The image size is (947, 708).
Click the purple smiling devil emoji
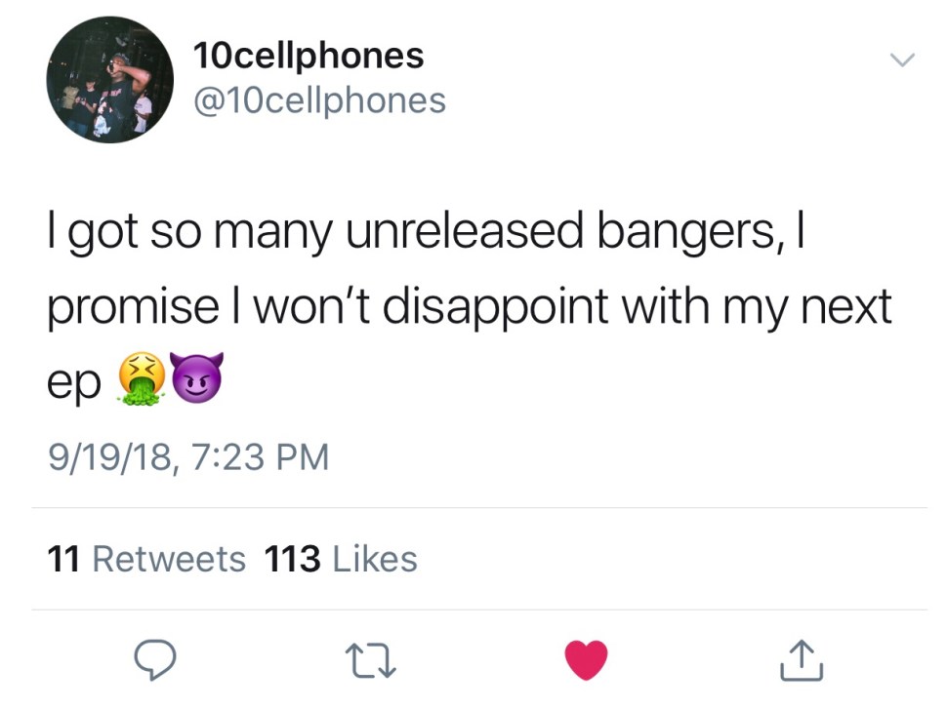pyautogui.click(x=197, y=378)
